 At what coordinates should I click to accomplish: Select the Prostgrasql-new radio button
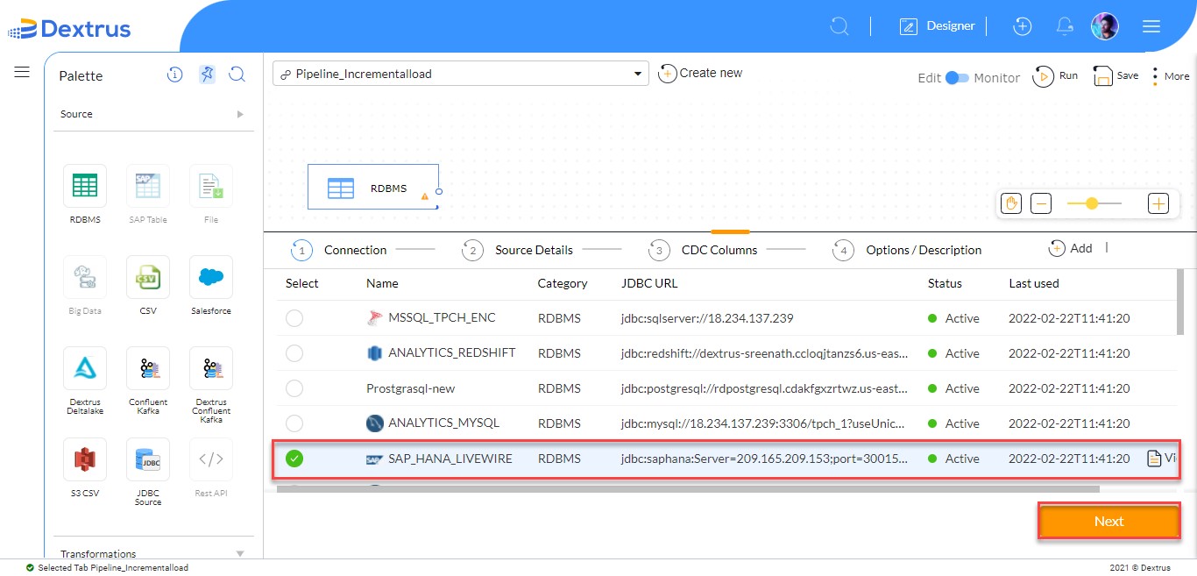point(294,388)
